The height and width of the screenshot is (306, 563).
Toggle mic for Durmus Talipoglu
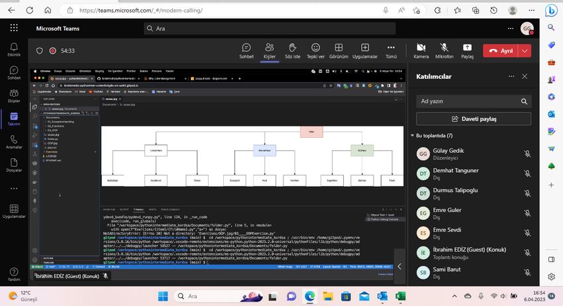point(527,193)
